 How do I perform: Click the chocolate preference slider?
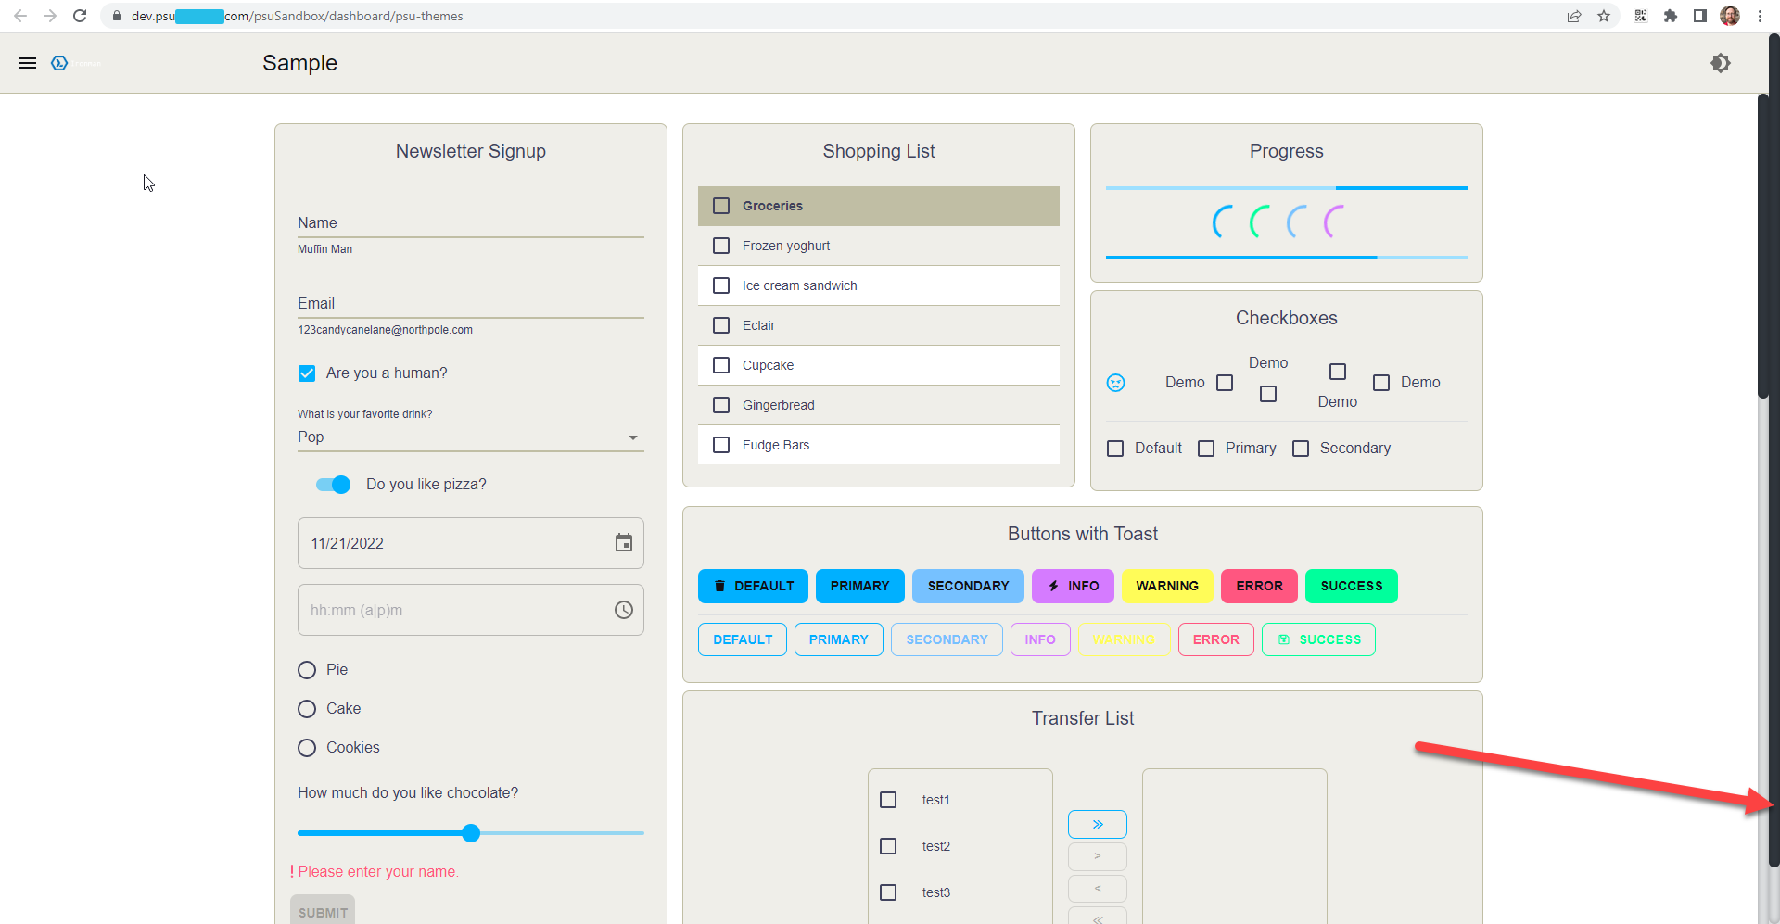tap(470, 833)
